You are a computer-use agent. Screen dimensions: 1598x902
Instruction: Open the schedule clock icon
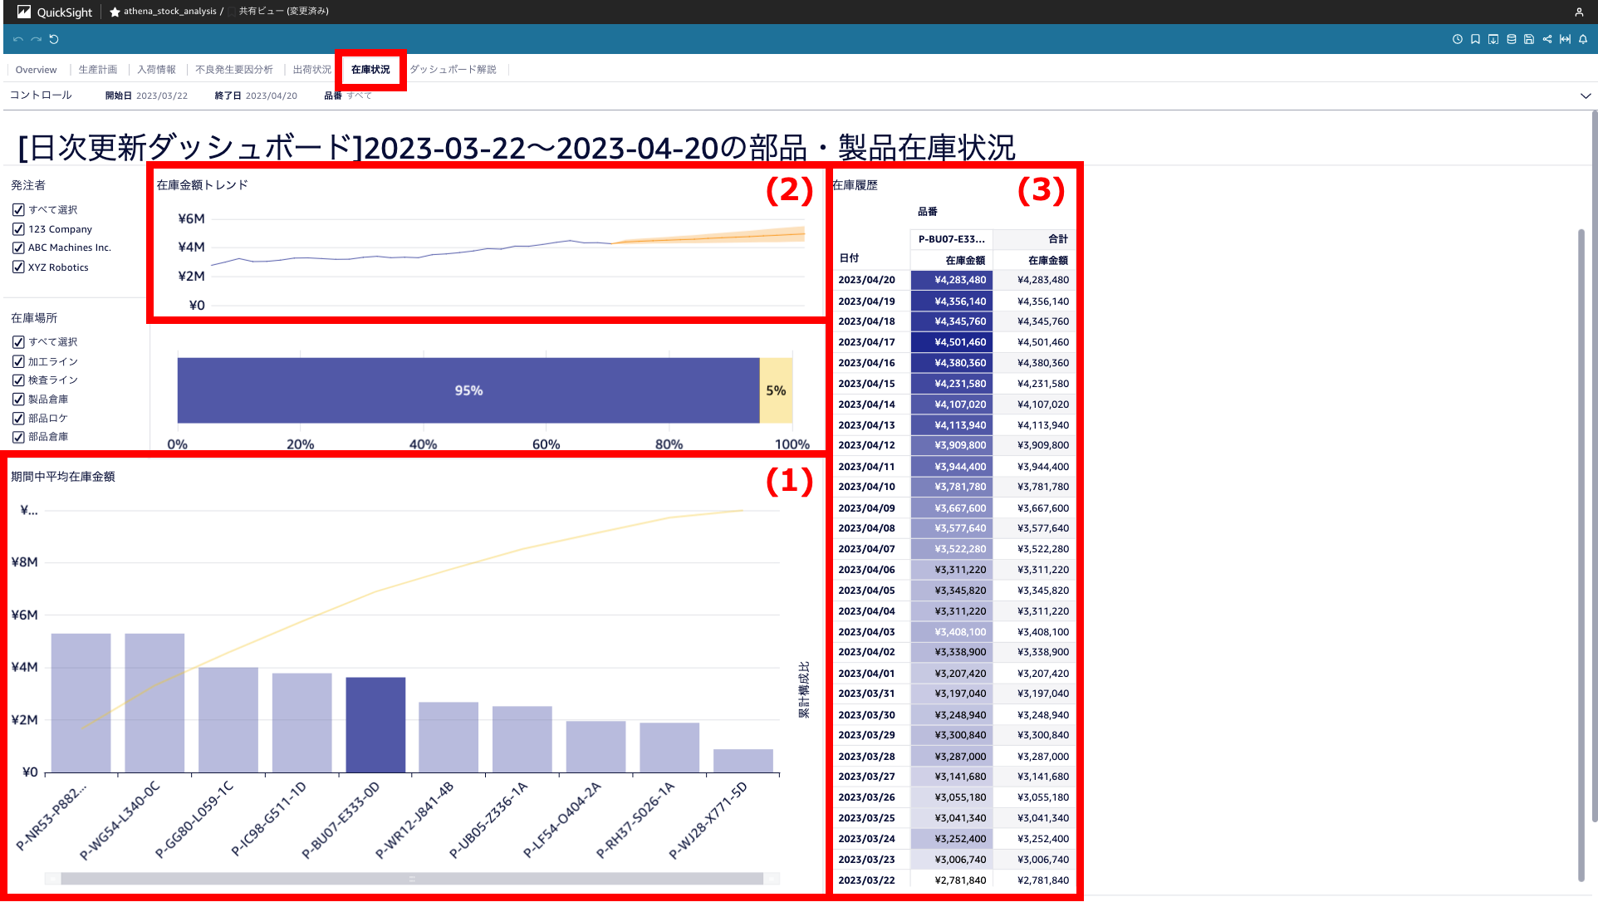point(1457,39)
